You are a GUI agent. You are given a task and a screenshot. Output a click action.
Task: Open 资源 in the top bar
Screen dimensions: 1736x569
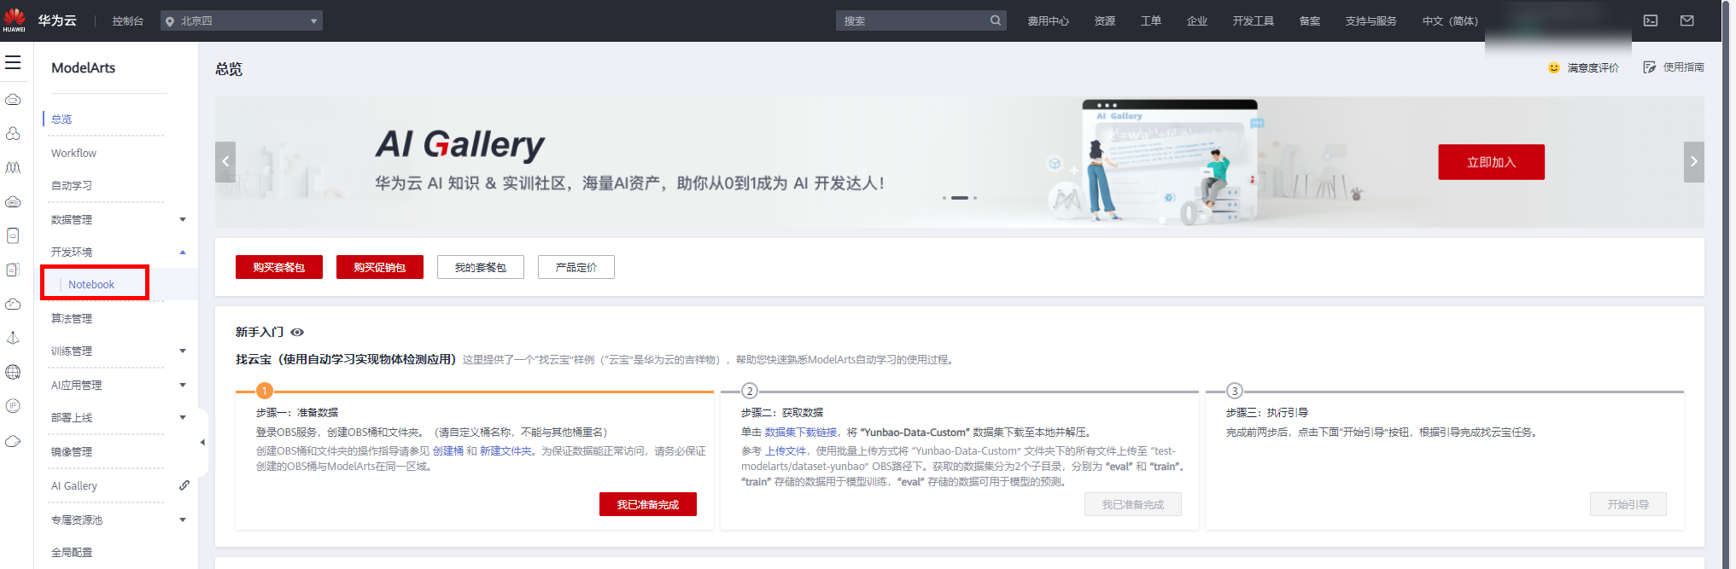point(1105,21)
